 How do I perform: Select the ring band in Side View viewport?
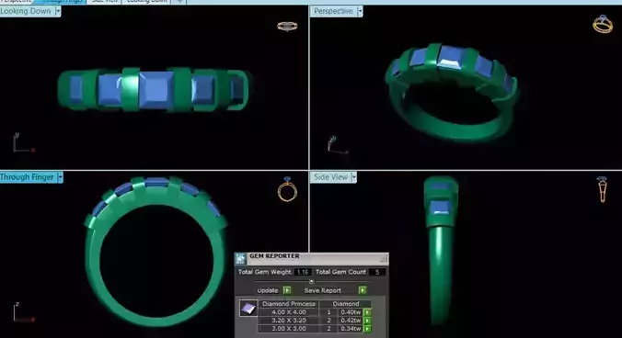(441, 273)
